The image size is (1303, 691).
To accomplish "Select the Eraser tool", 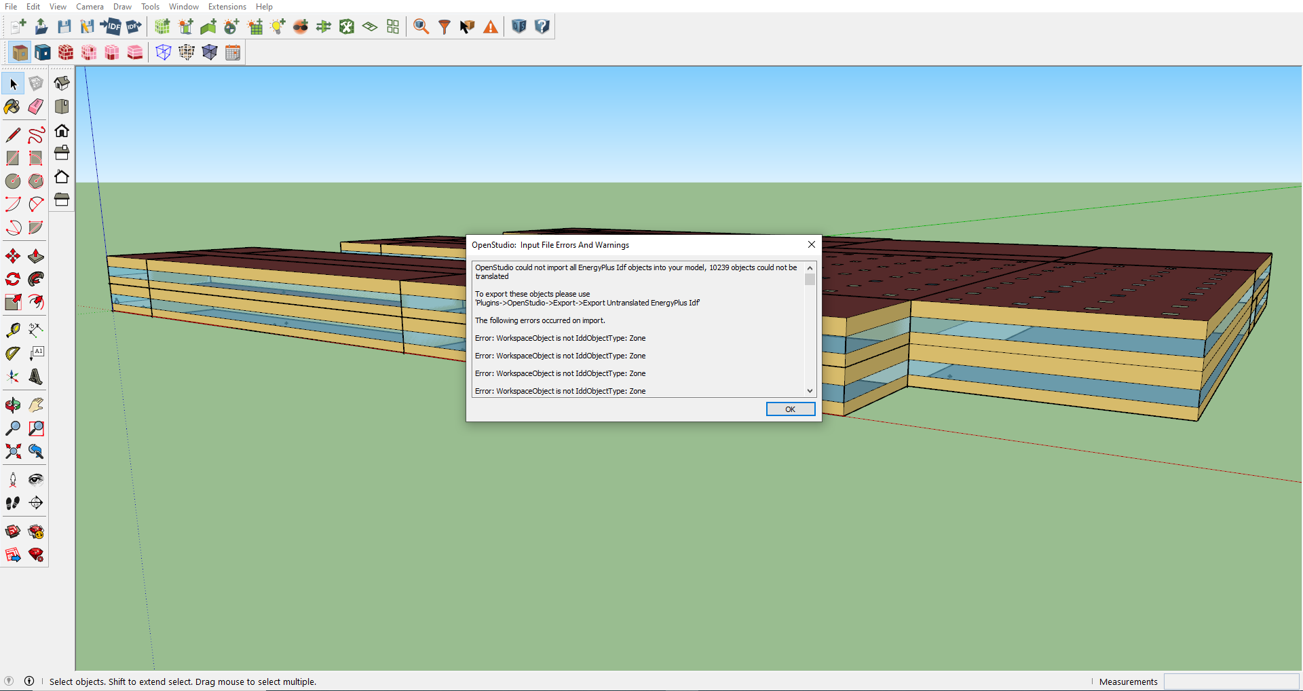I will (36, 107).
